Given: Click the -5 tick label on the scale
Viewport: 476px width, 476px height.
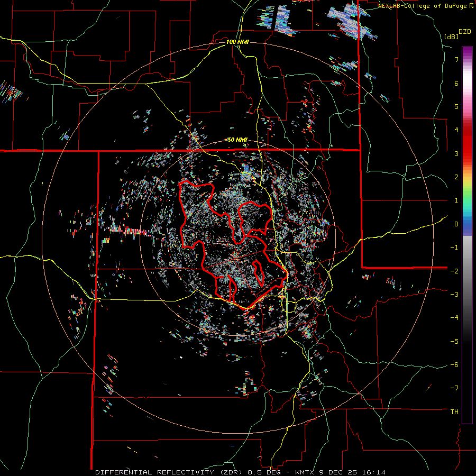Looking at the screenshot, I should tap(454, 341).
